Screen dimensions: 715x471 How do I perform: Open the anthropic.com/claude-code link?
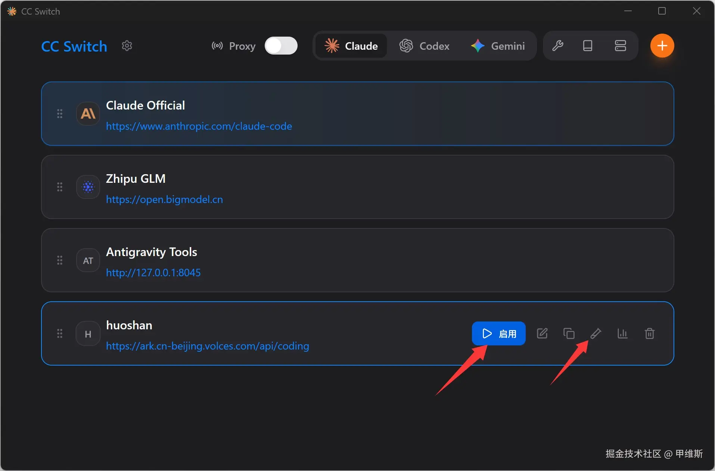[199, 126]
